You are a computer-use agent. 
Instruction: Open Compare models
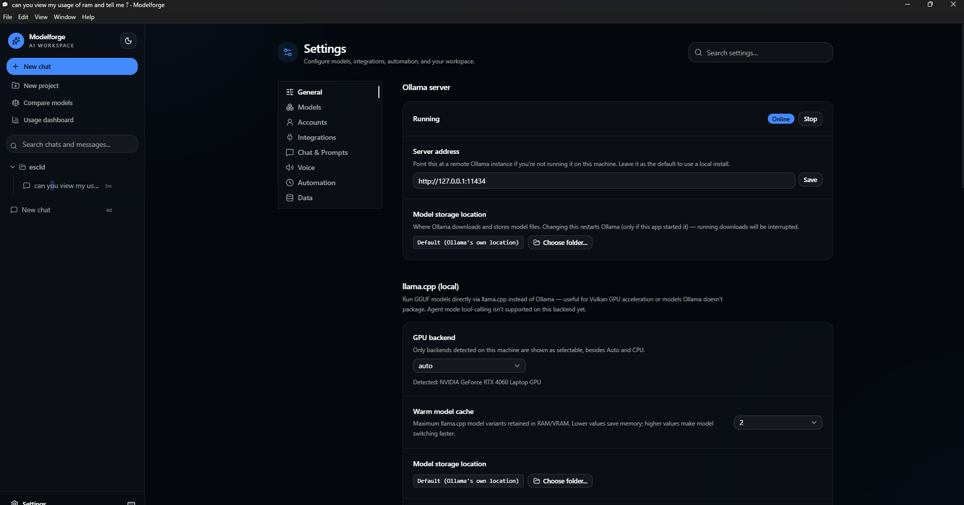click(72, 103)
